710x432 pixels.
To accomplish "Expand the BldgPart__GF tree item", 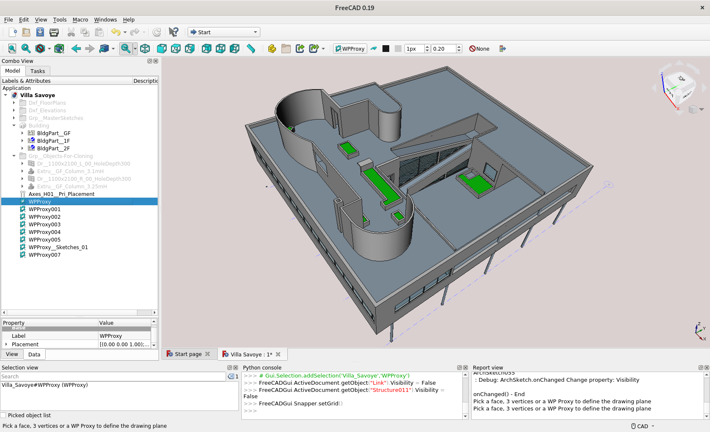I will [22, 133].
